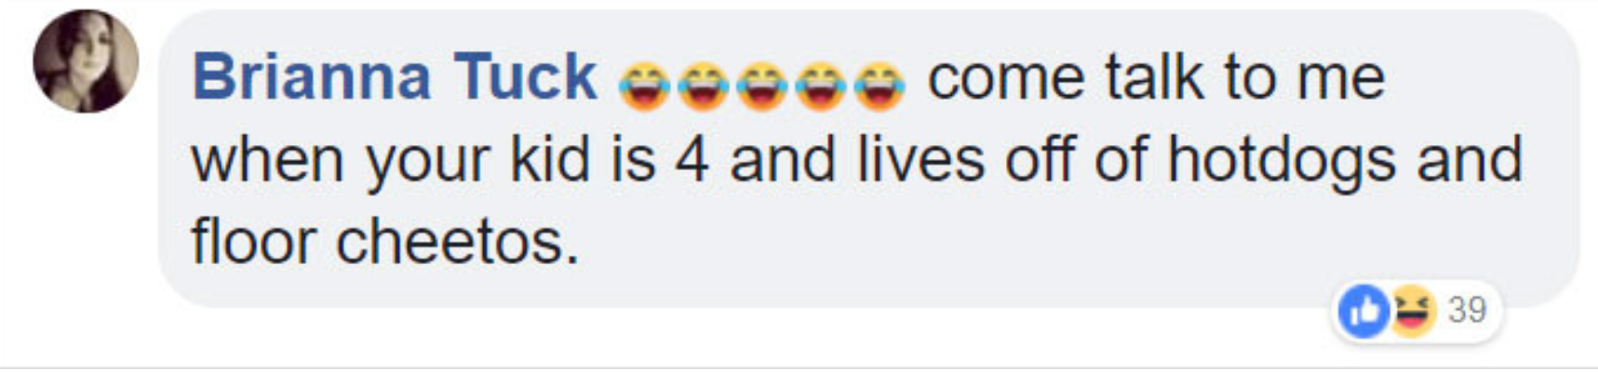
Task: Click the middle laughing-crying emoji
Action: 761,86
